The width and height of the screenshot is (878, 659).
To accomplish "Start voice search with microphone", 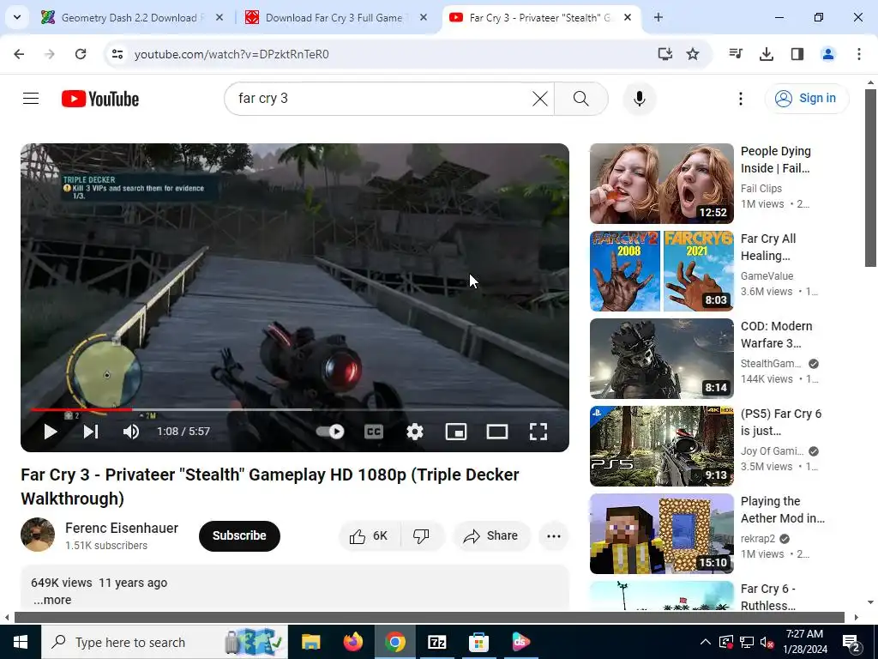I will coord(640,99).
